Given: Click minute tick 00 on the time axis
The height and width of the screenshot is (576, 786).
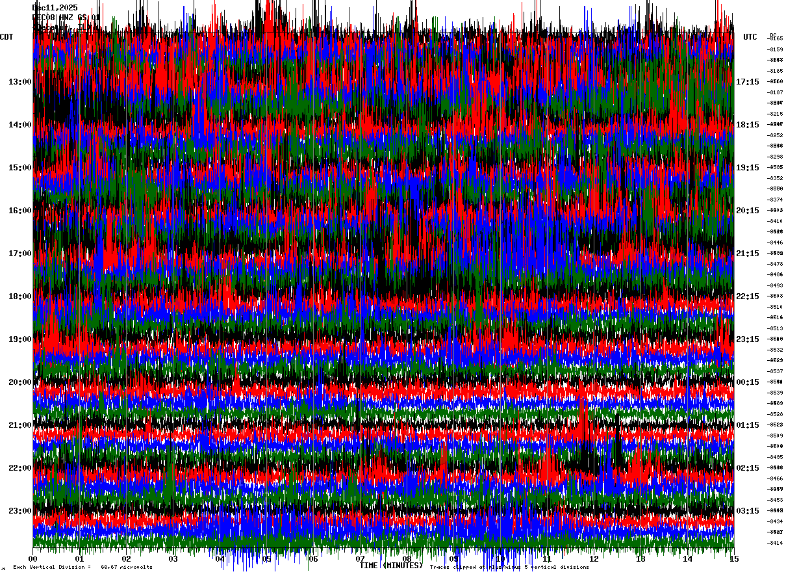Looking at the screenshot, I should pos(33,558).
